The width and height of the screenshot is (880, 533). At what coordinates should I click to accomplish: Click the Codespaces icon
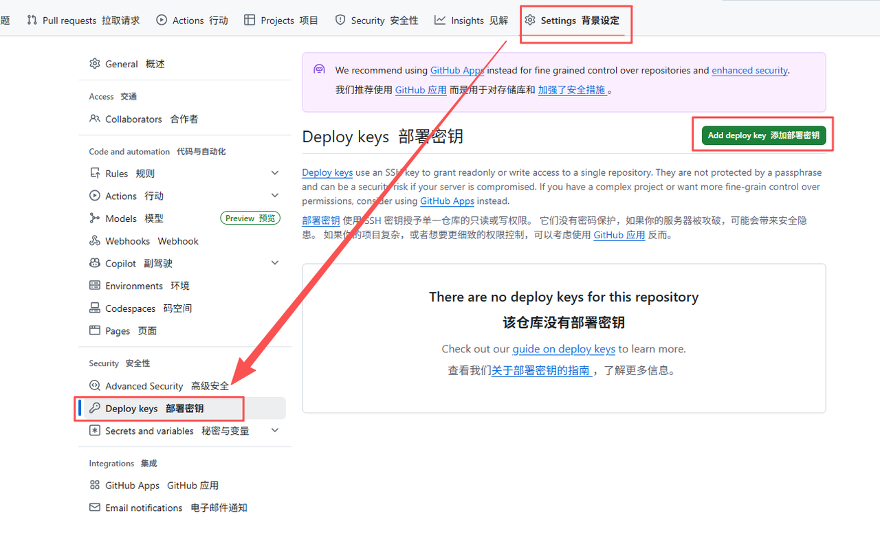[95, 308]
